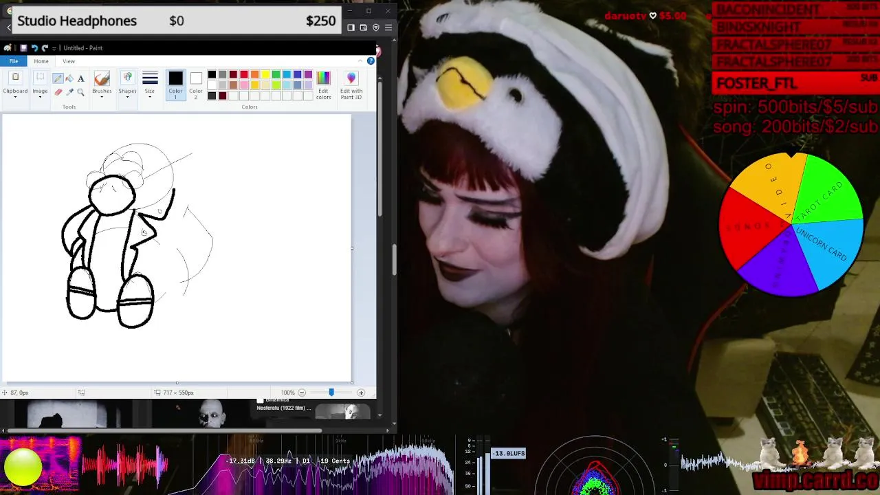This screenshot has width=880, height=495.
Task: Pick the dark red color swatch
Action: point(233,74)
